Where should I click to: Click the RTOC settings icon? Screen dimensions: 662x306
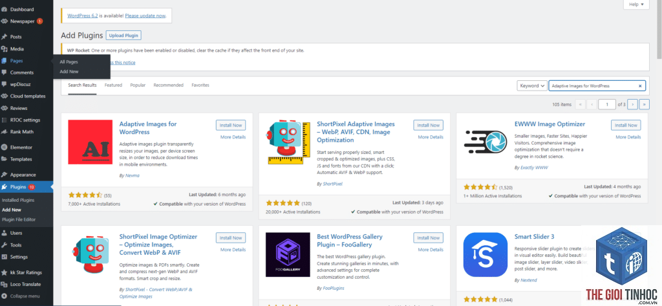[5, 120]
